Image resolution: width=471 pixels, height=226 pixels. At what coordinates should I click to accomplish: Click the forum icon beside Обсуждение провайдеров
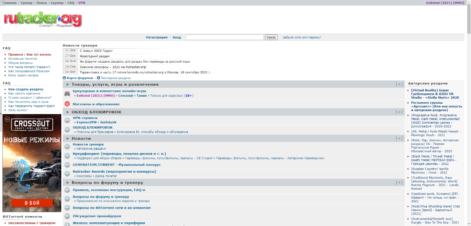click(67, 216)
